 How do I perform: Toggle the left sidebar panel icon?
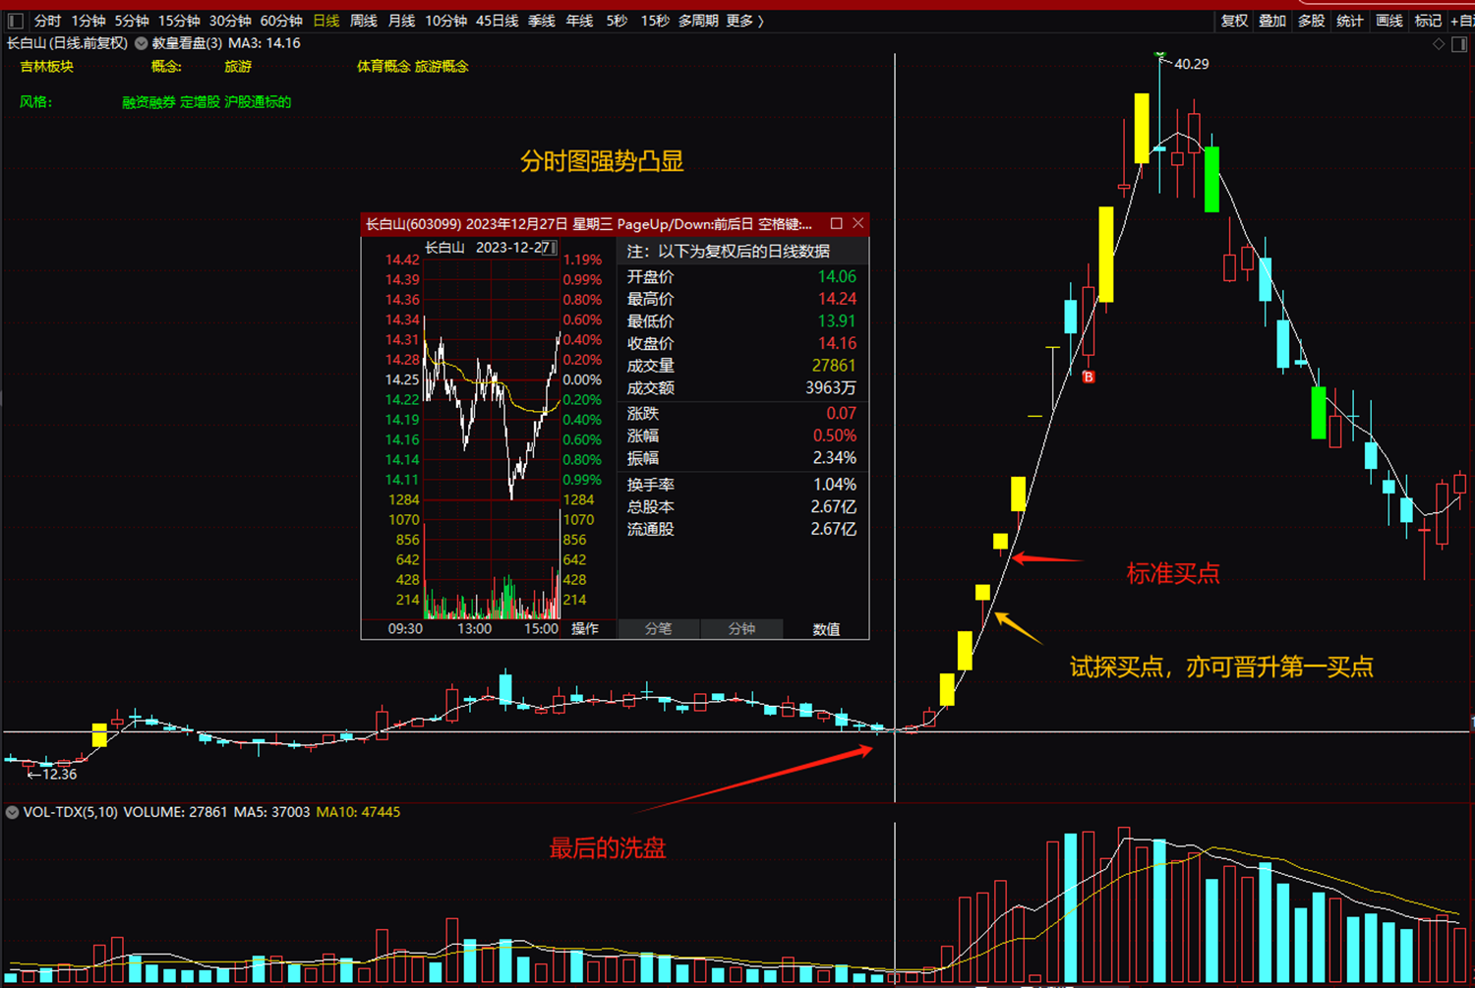tap(15, 21)
